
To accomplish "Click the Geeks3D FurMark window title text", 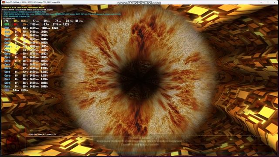I will tap(33, 2).
